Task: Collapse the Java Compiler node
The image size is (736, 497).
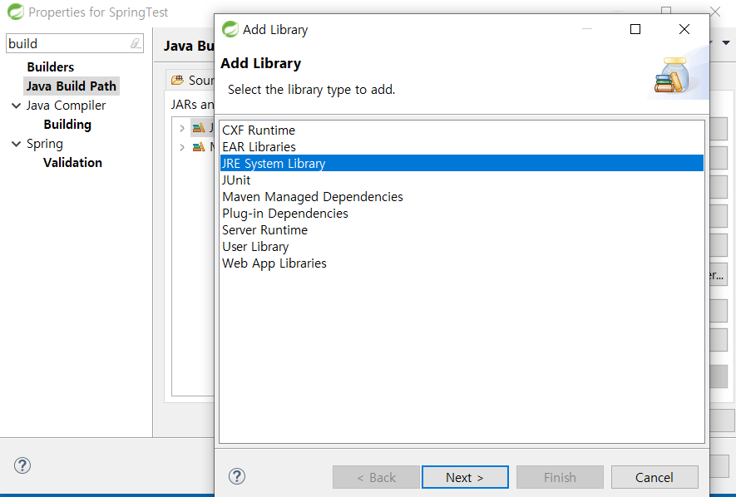Action: click(x=17, y=106)
